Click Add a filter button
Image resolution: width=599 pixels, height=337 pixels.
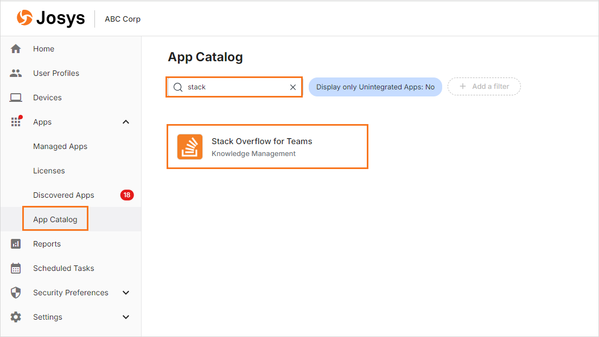click(x=484, y=86)
